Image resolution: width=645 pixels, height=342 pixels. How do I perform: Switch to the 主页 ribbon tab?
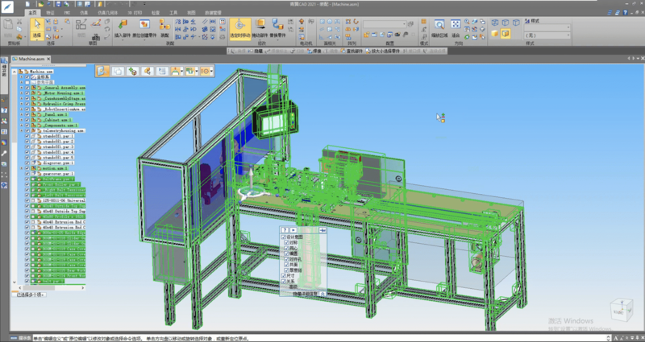pyautogui.click(x=33, y=13)
